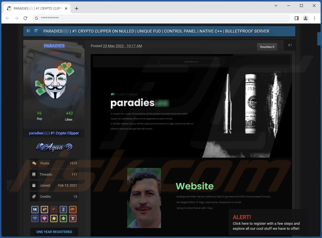Open the post date 23 May 2022 link
The width and height of the screenshot is (322, 238).
[122, 46]
